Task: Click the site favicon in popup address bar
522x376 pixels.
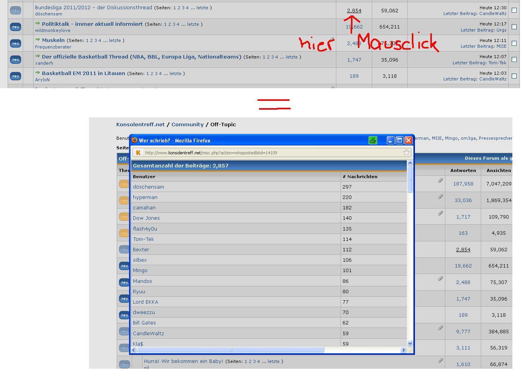Action: coord(138,153)
